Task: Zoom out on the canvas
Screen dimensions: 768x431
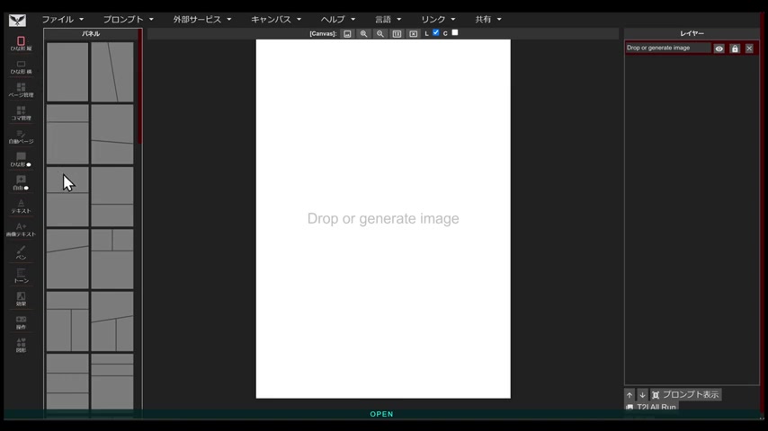Action: (380, 34)
